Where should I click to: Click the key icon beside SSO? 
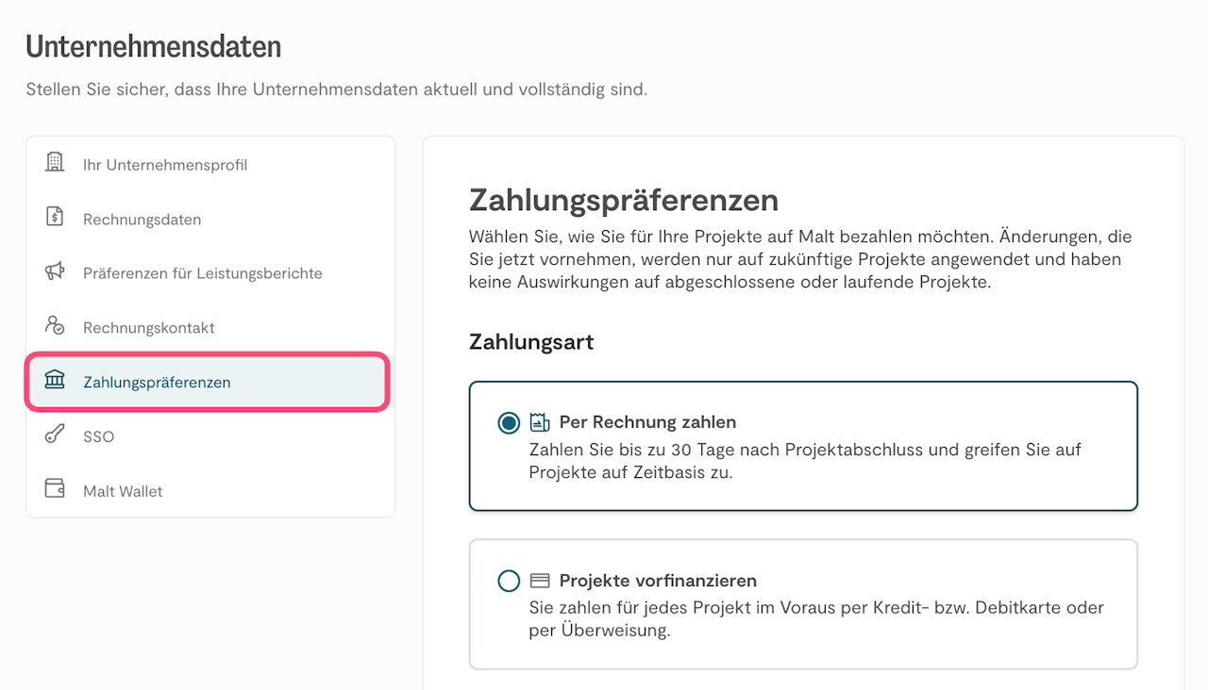55,435
